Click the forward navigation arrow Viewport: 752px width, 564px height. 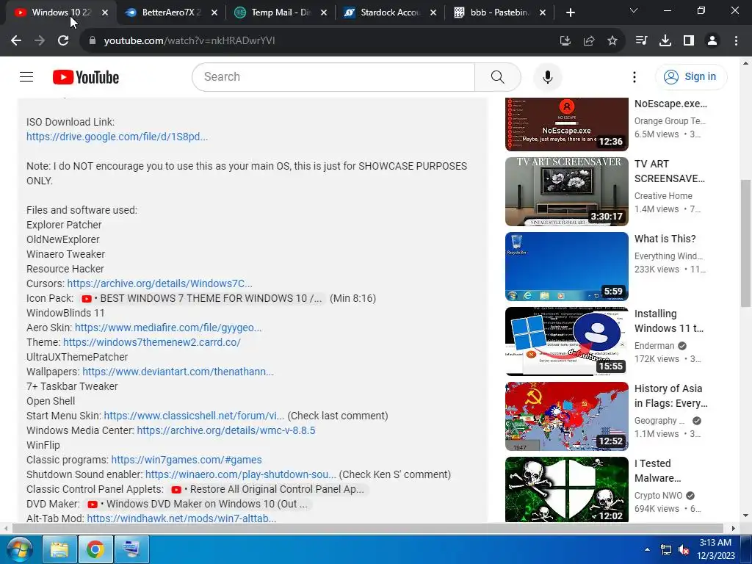tap(40, 41)
